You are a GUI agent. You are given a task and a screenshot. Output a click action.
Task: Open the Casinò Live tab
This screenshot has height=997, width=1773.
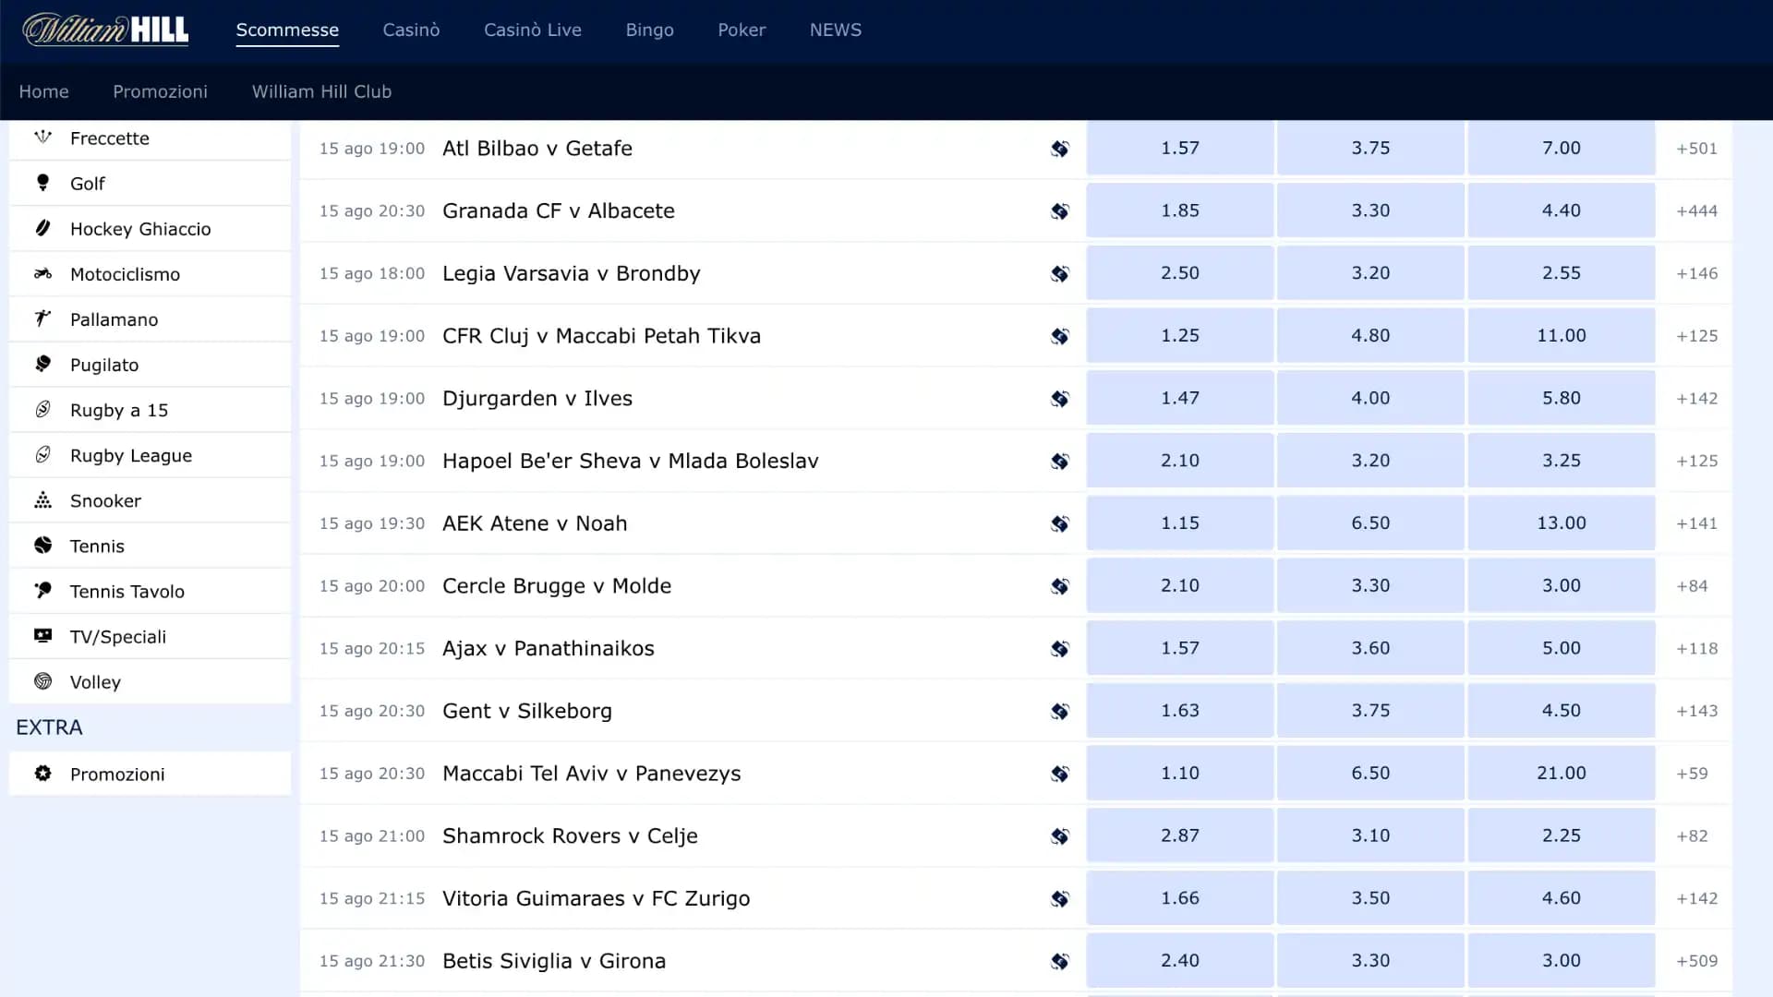coord(532,30)
